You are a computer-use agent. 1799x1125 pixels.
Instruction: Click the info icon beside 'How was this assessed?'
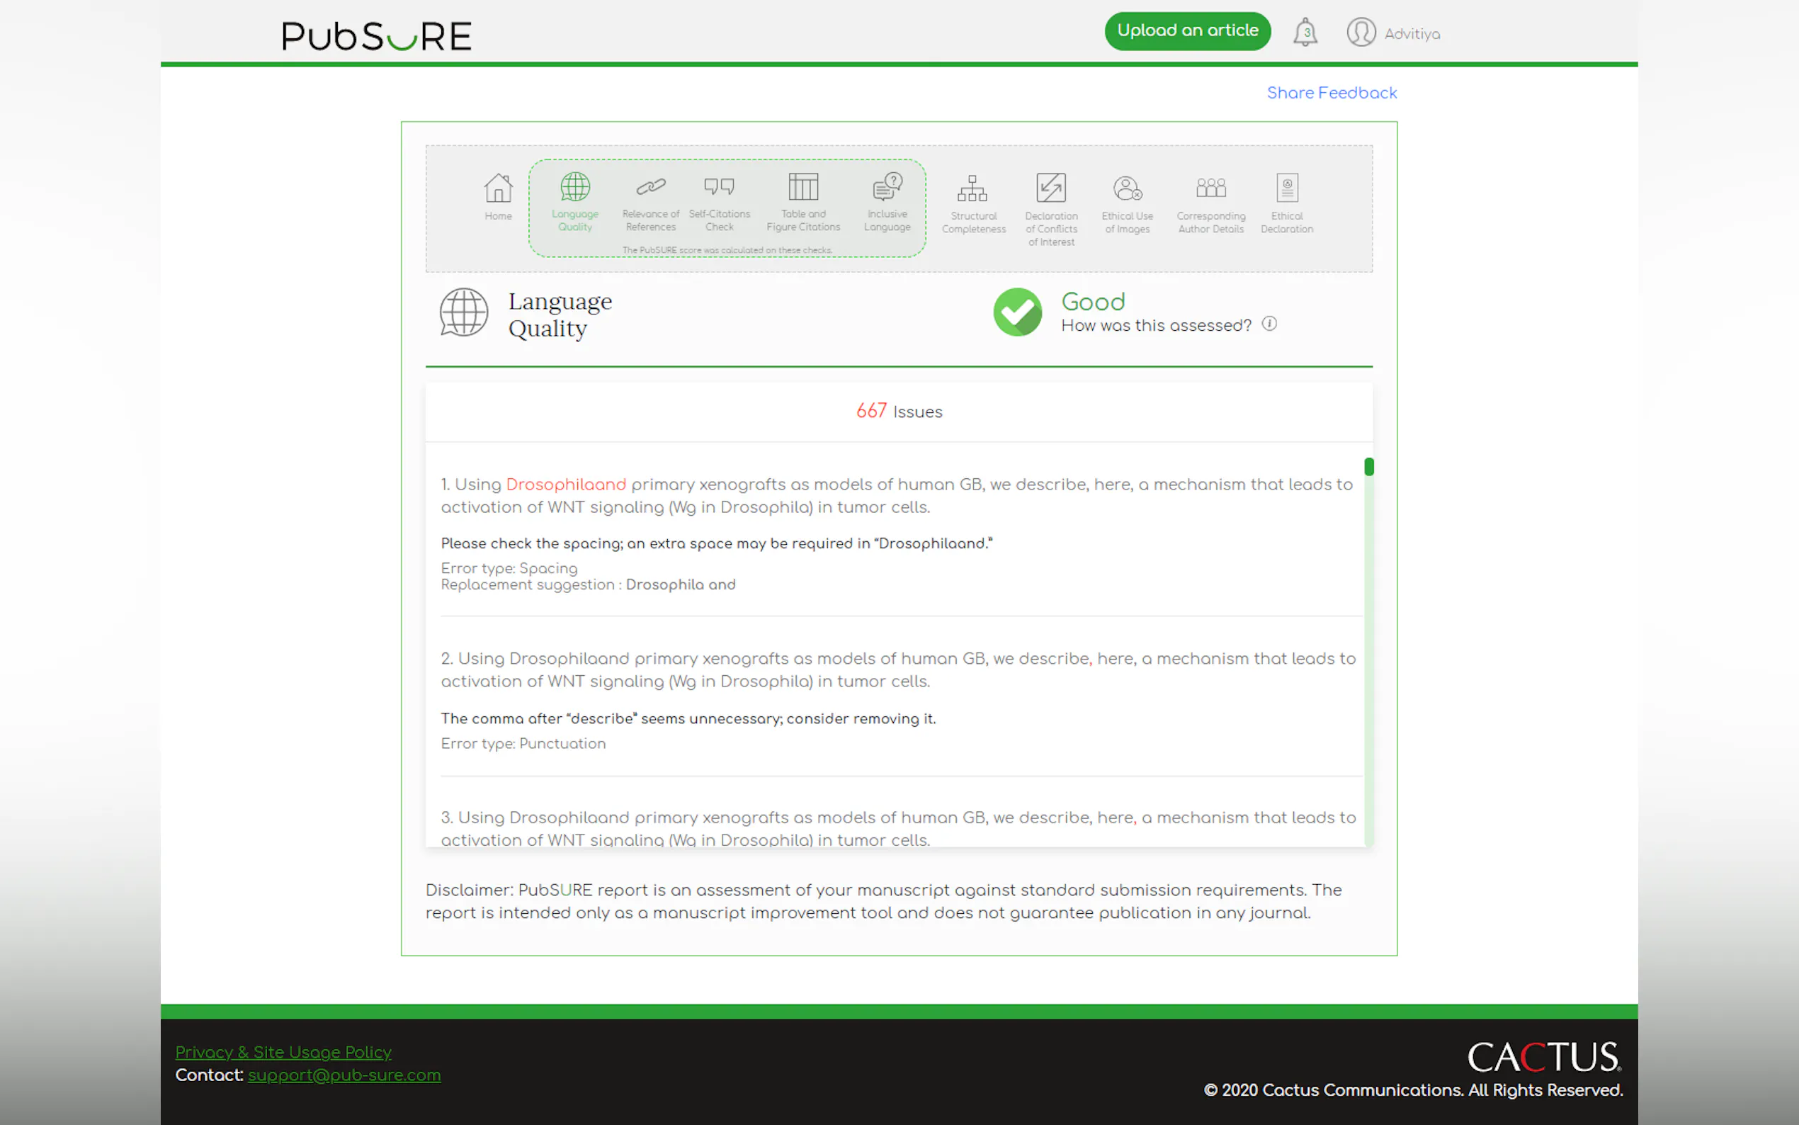tap(1269, 324)
